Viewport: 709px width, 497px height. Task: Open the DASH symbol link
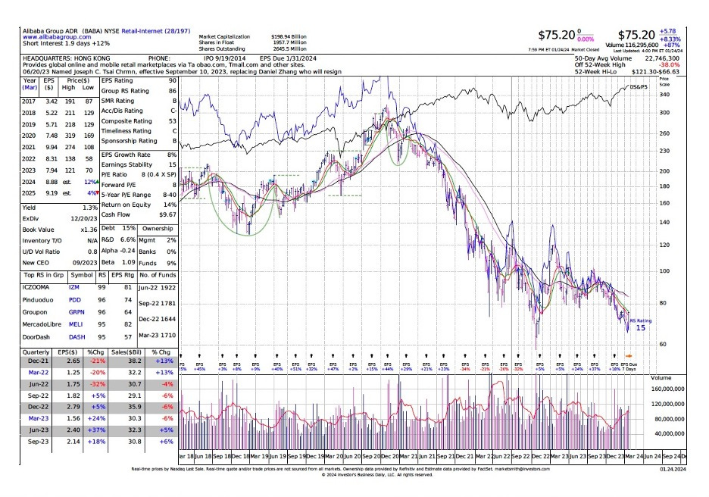tap(77, 337)
